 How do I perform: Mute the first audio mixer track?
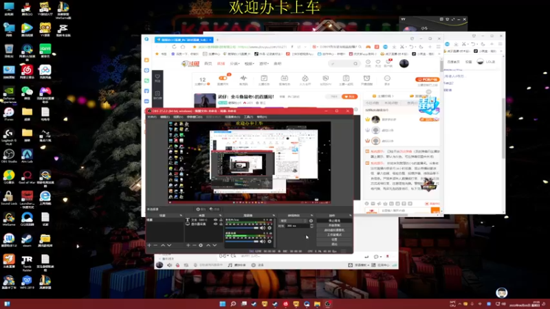263,228
